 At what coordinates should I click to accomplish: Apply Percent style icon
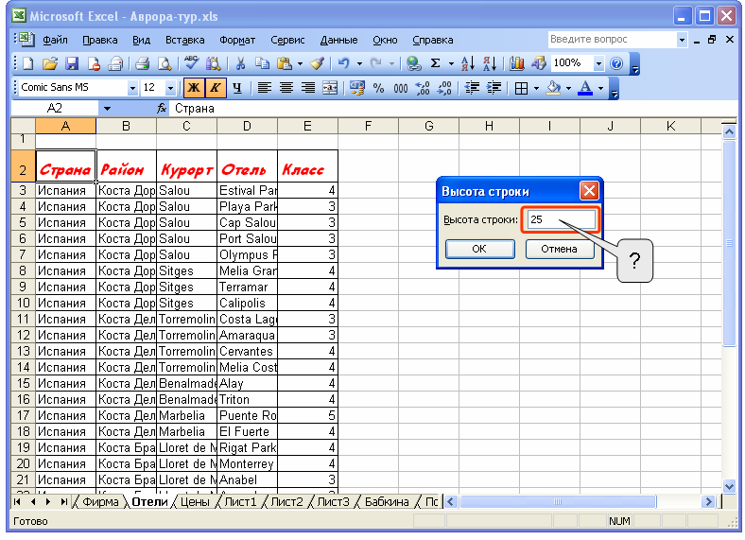pos(379,88)
